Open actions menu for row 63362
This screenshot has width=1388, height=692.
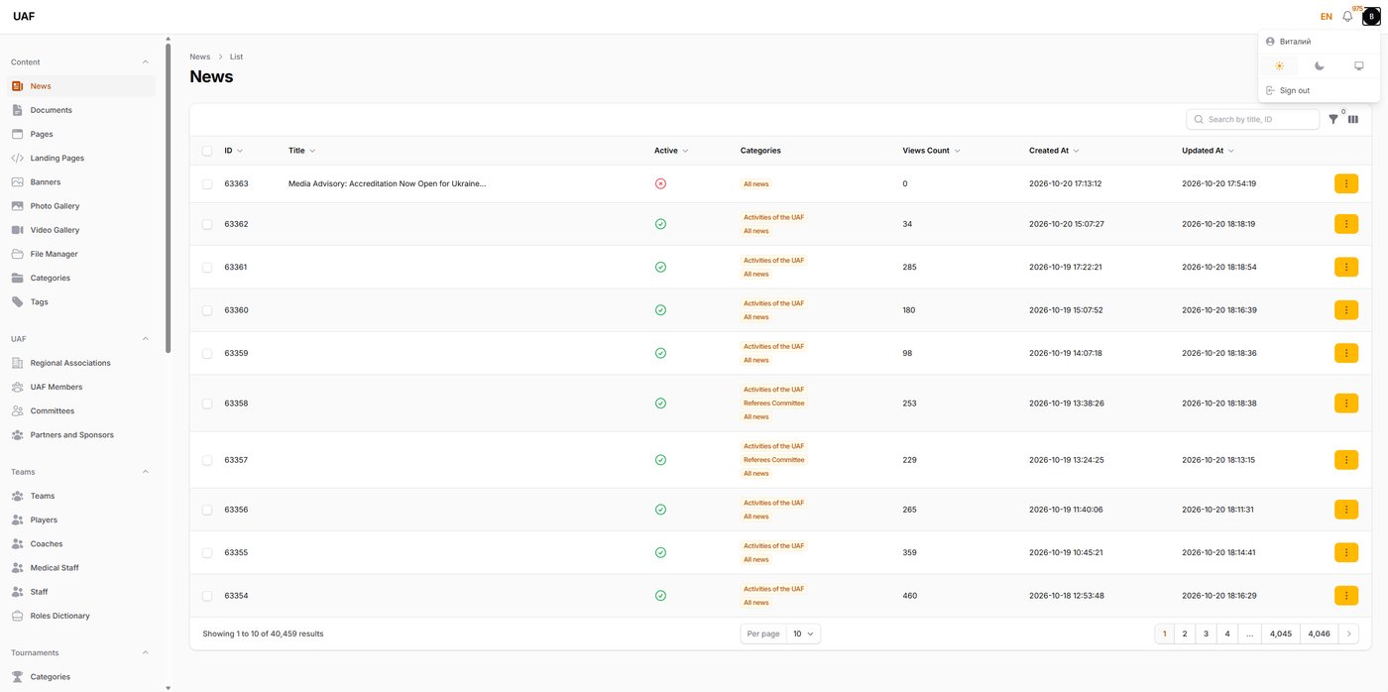[x=1346, y=224]
